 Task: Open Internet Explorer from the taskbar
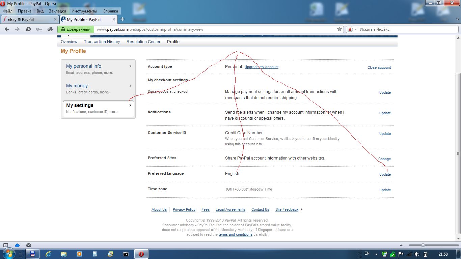point(48,254)
